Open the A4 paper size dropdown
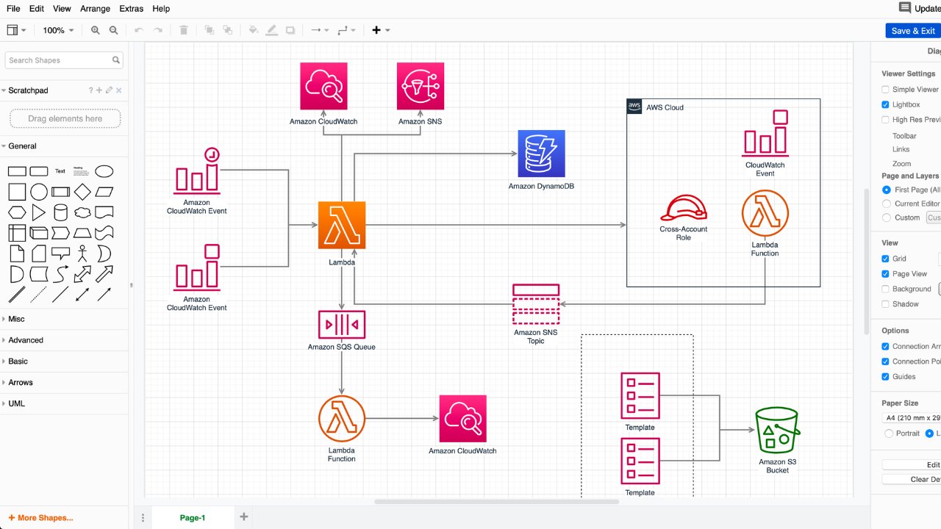 912,418
